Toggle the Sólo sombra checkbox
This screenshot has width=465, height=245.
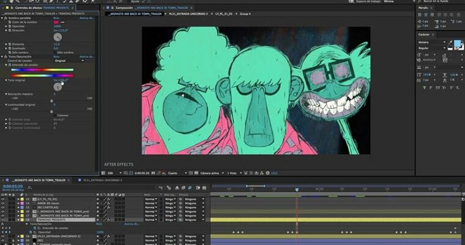[55, 52]
